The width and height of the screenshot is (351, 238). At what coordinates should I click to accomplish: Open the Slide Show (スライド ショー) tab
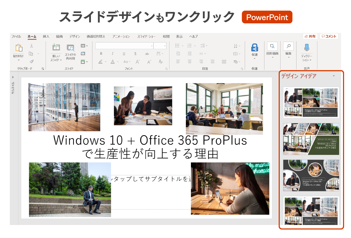point(147,36)
